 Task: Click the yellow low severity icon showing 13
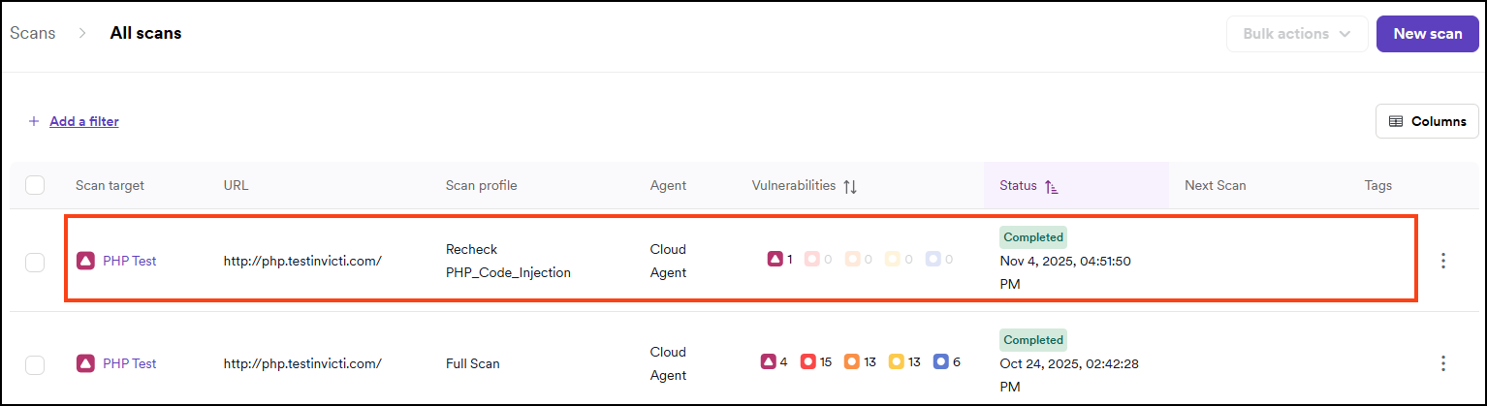[896, 362]
